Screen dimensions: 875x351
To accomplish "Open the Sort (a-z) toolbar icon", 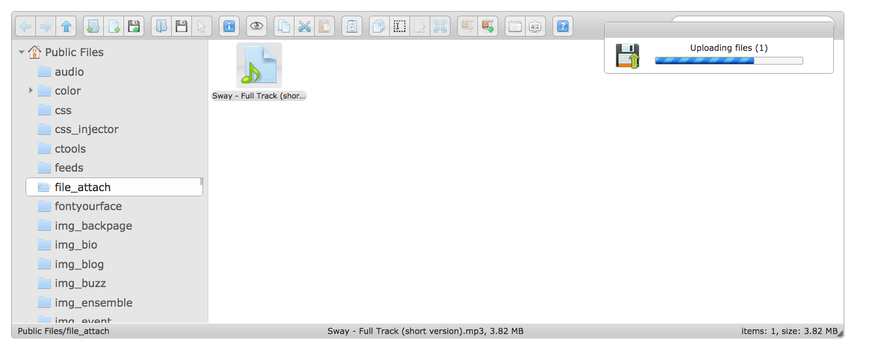I will pos(535,26).
